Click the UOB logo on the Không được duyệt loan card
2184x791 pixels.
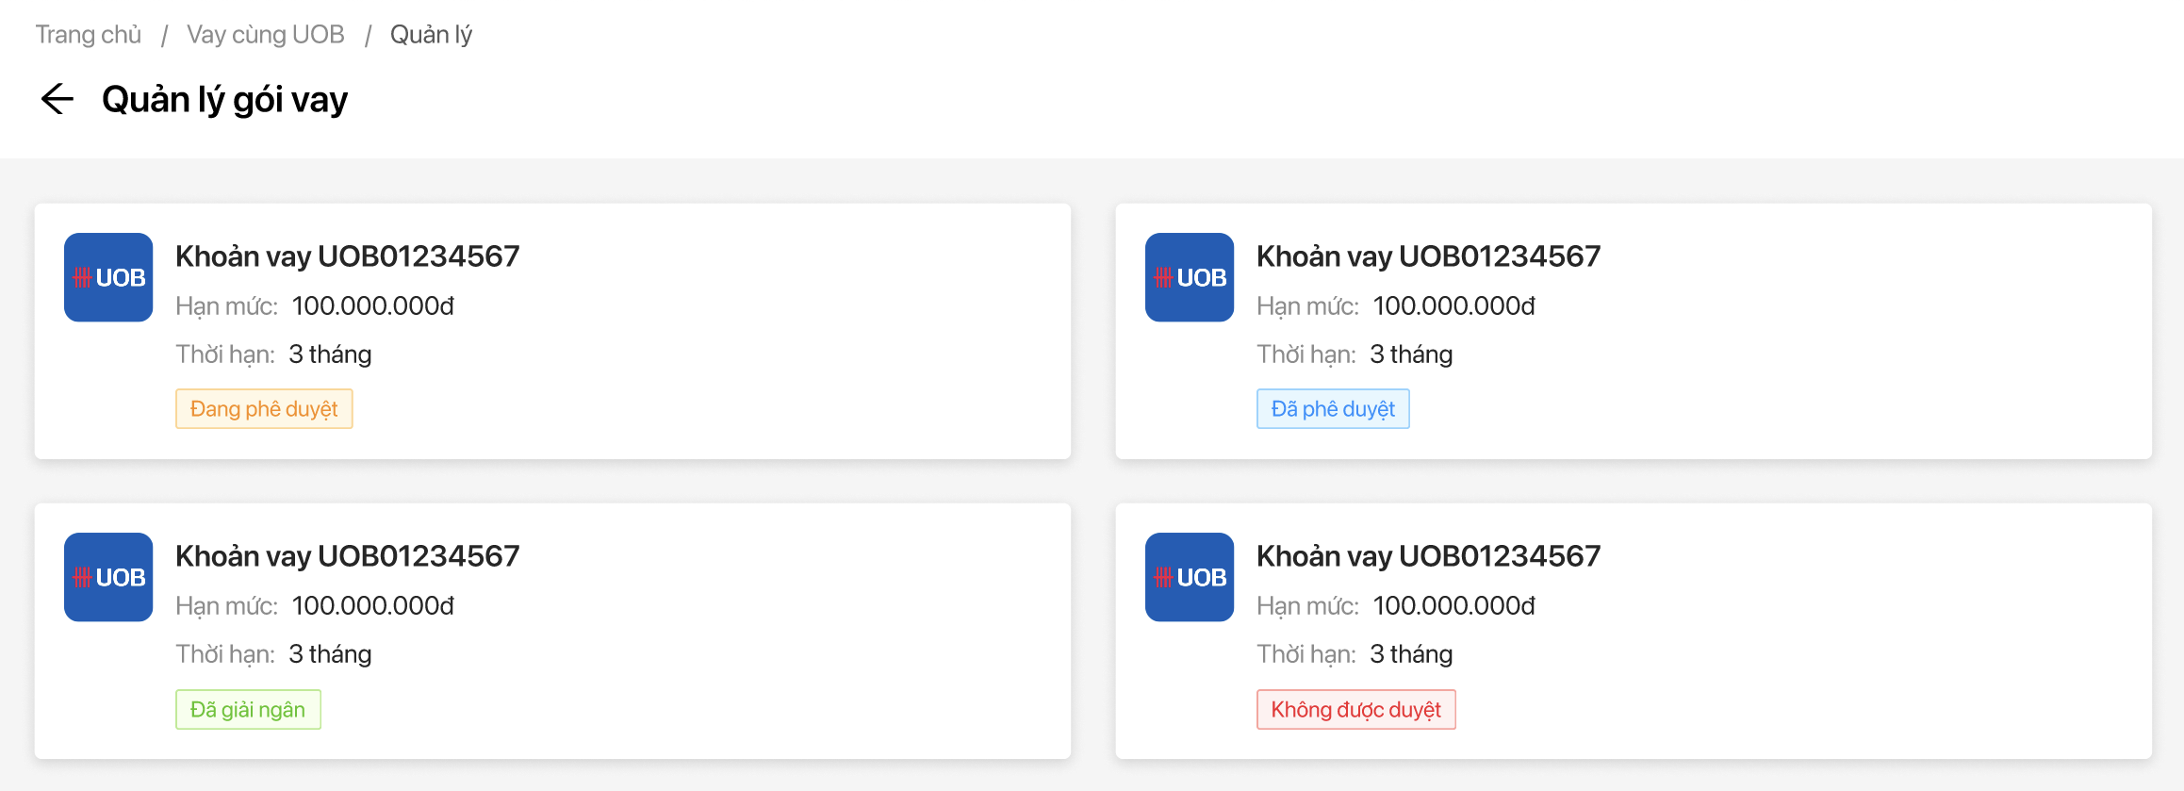(x=1190, y=577)
